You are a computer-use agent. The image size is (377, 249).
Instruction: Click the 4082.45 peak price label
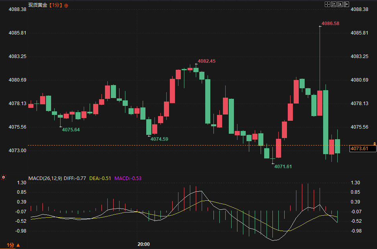(x=206, y=61)
